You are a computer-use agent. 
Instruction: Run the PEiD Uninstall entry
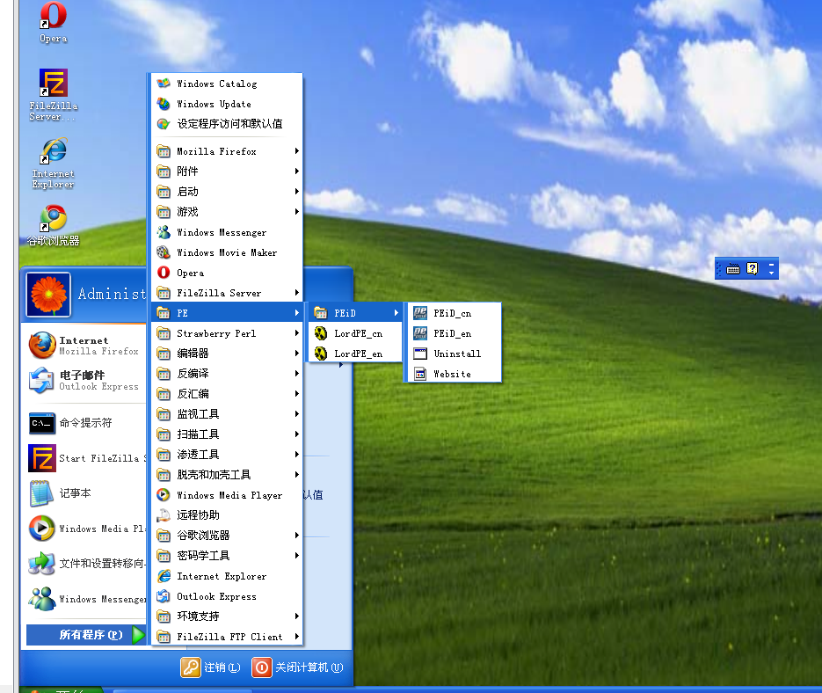click(x=455, y=354)
